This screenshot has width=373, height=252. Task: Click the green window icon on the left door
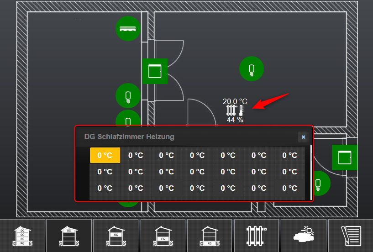pyautogui.click(x=155, y=71)
